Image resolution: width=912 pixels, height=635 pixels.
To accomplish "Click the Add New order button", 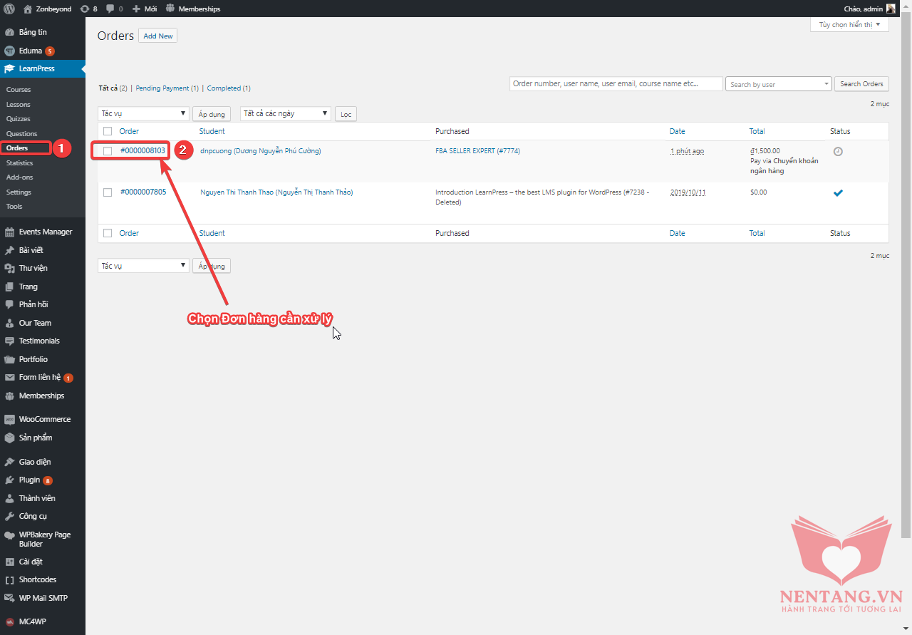I will coord(157,36).
